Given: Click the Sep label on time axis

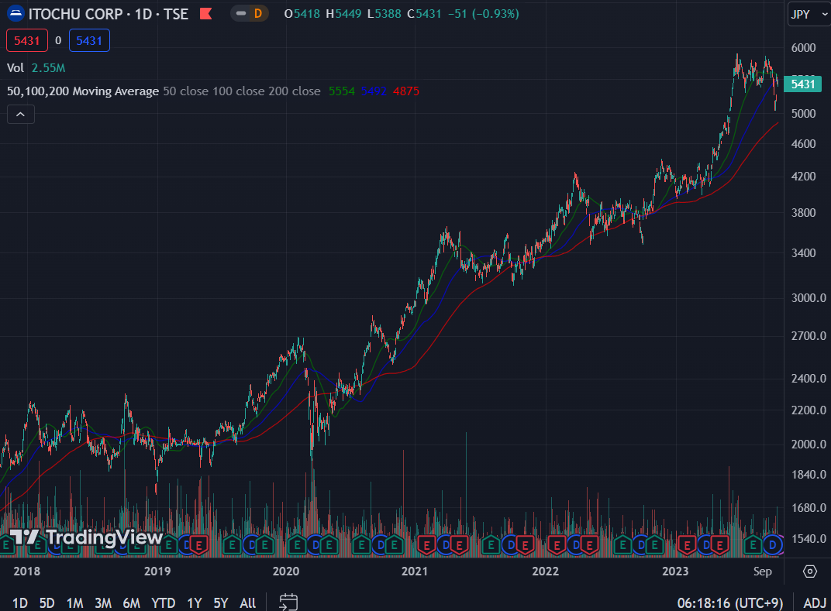Looking at the screenshot, I should pyautogui.click(x=763, y=572).
